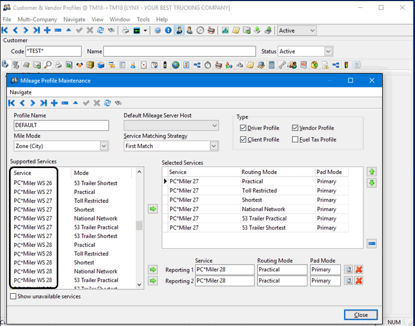
Task: Click the plus icon in Mileage Profile toolbar
Action: pyautogui.click(x=54, y=103)
